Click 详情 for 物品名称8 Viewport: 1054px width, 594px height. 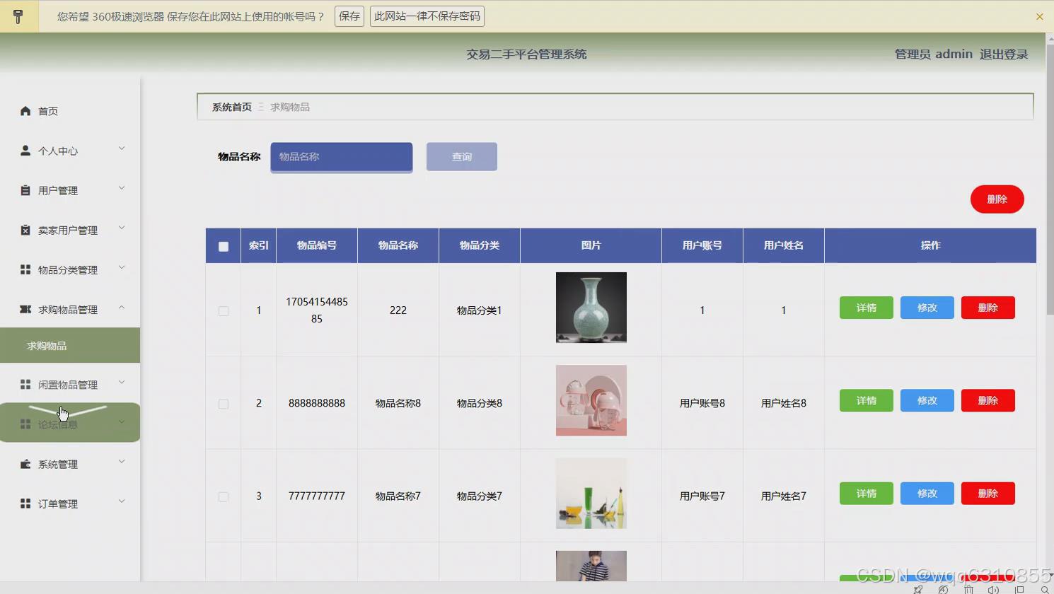coord(867,400)
